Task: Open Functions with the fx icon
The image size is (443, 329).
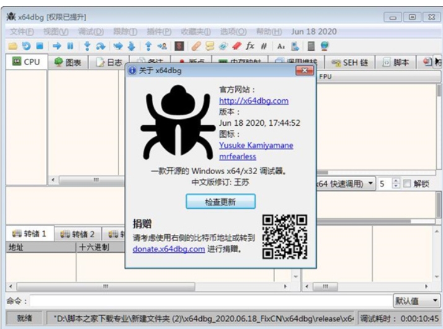Action: [x=250, y=46]
